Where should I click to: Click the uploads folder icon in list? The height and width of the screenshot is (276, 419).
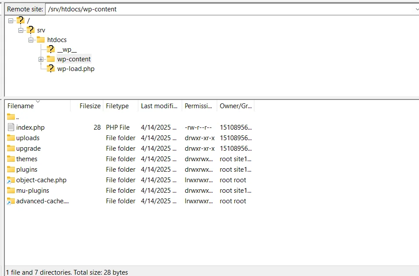coord(11,138)
